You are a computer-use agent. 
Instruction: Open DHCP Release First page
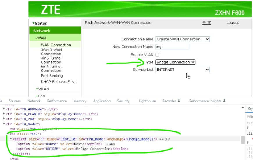(58, 82)
